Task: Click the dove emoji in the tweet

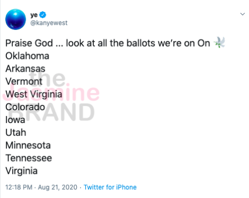Action: (219, 42)
